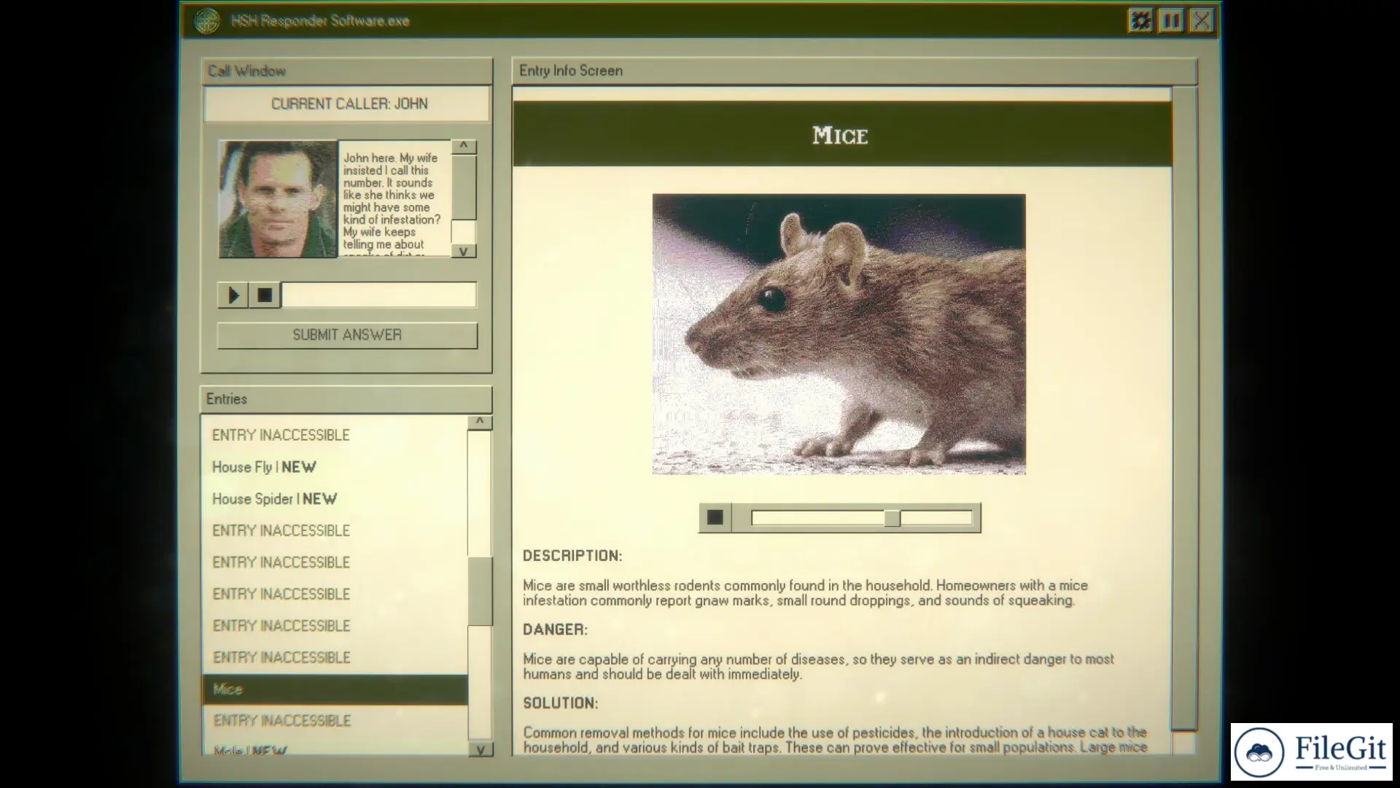This screenshot has height=788, width=1400.
Task: Click the Mice audio slider handle
Action: click(x=892, y=518)
